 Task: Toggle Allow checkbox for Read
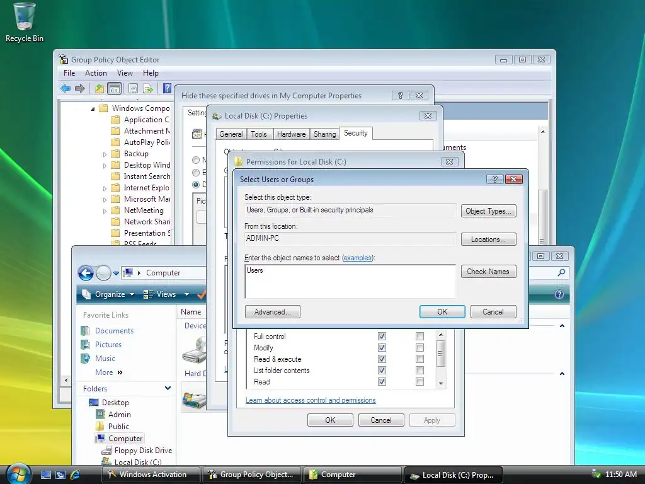382,381
